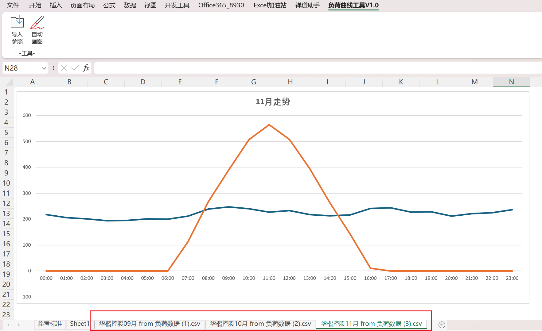Click the -100 vertical axis label
The image size is (542, 331).
coord(26,297)
